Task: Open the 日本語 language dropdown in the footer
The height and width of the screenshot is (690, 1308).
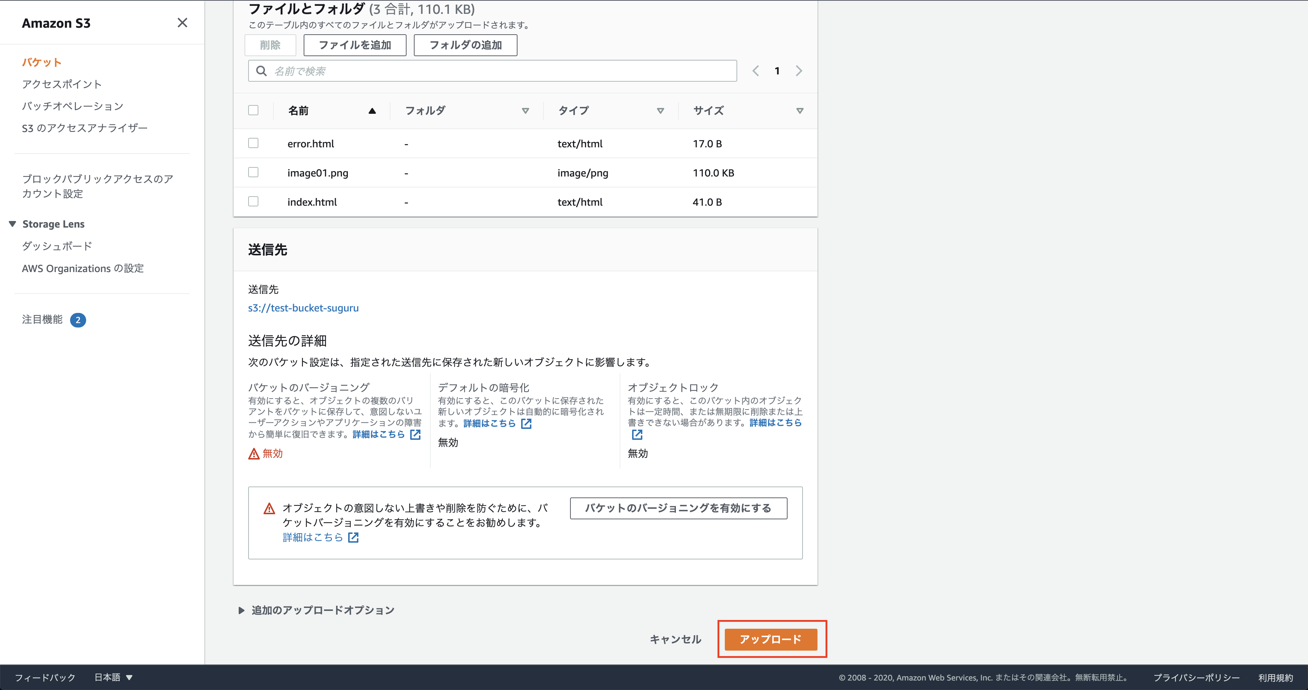Action: (x=113, y=677)
